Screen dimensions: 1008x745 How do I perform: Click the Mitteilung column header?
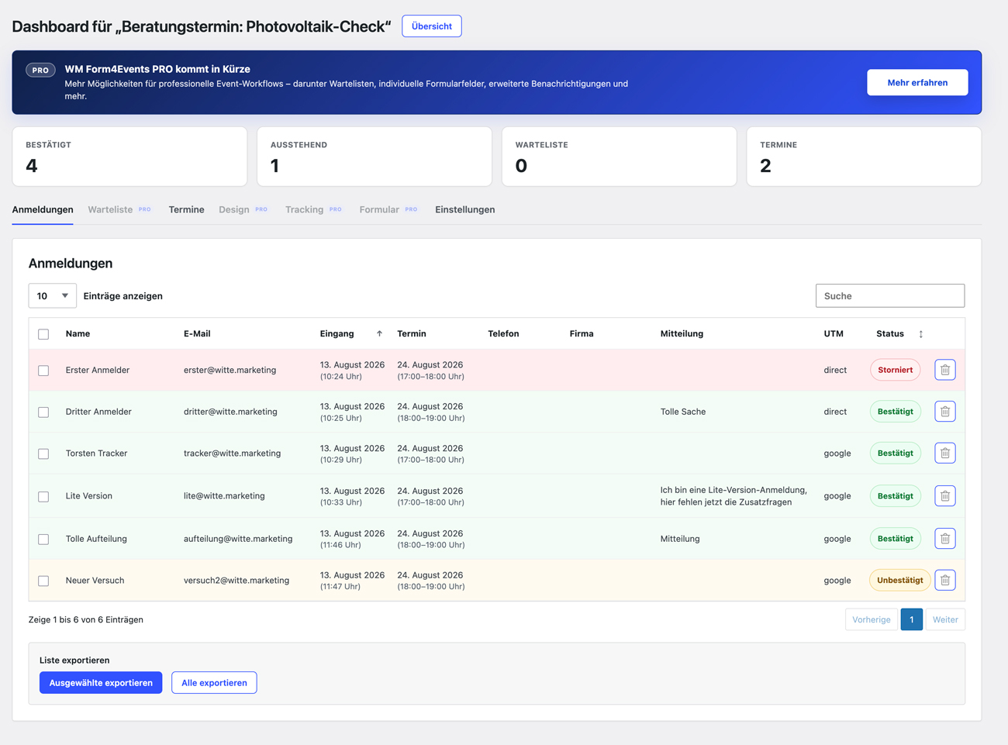coord(682,333)
